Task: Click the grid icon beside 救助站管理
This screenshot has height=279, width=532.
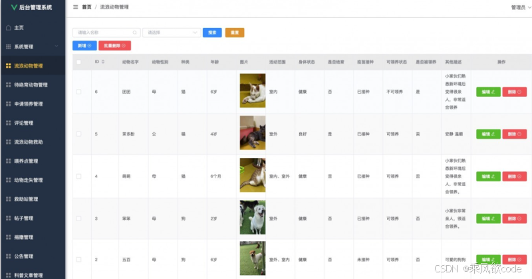Action: coord(9,199)
